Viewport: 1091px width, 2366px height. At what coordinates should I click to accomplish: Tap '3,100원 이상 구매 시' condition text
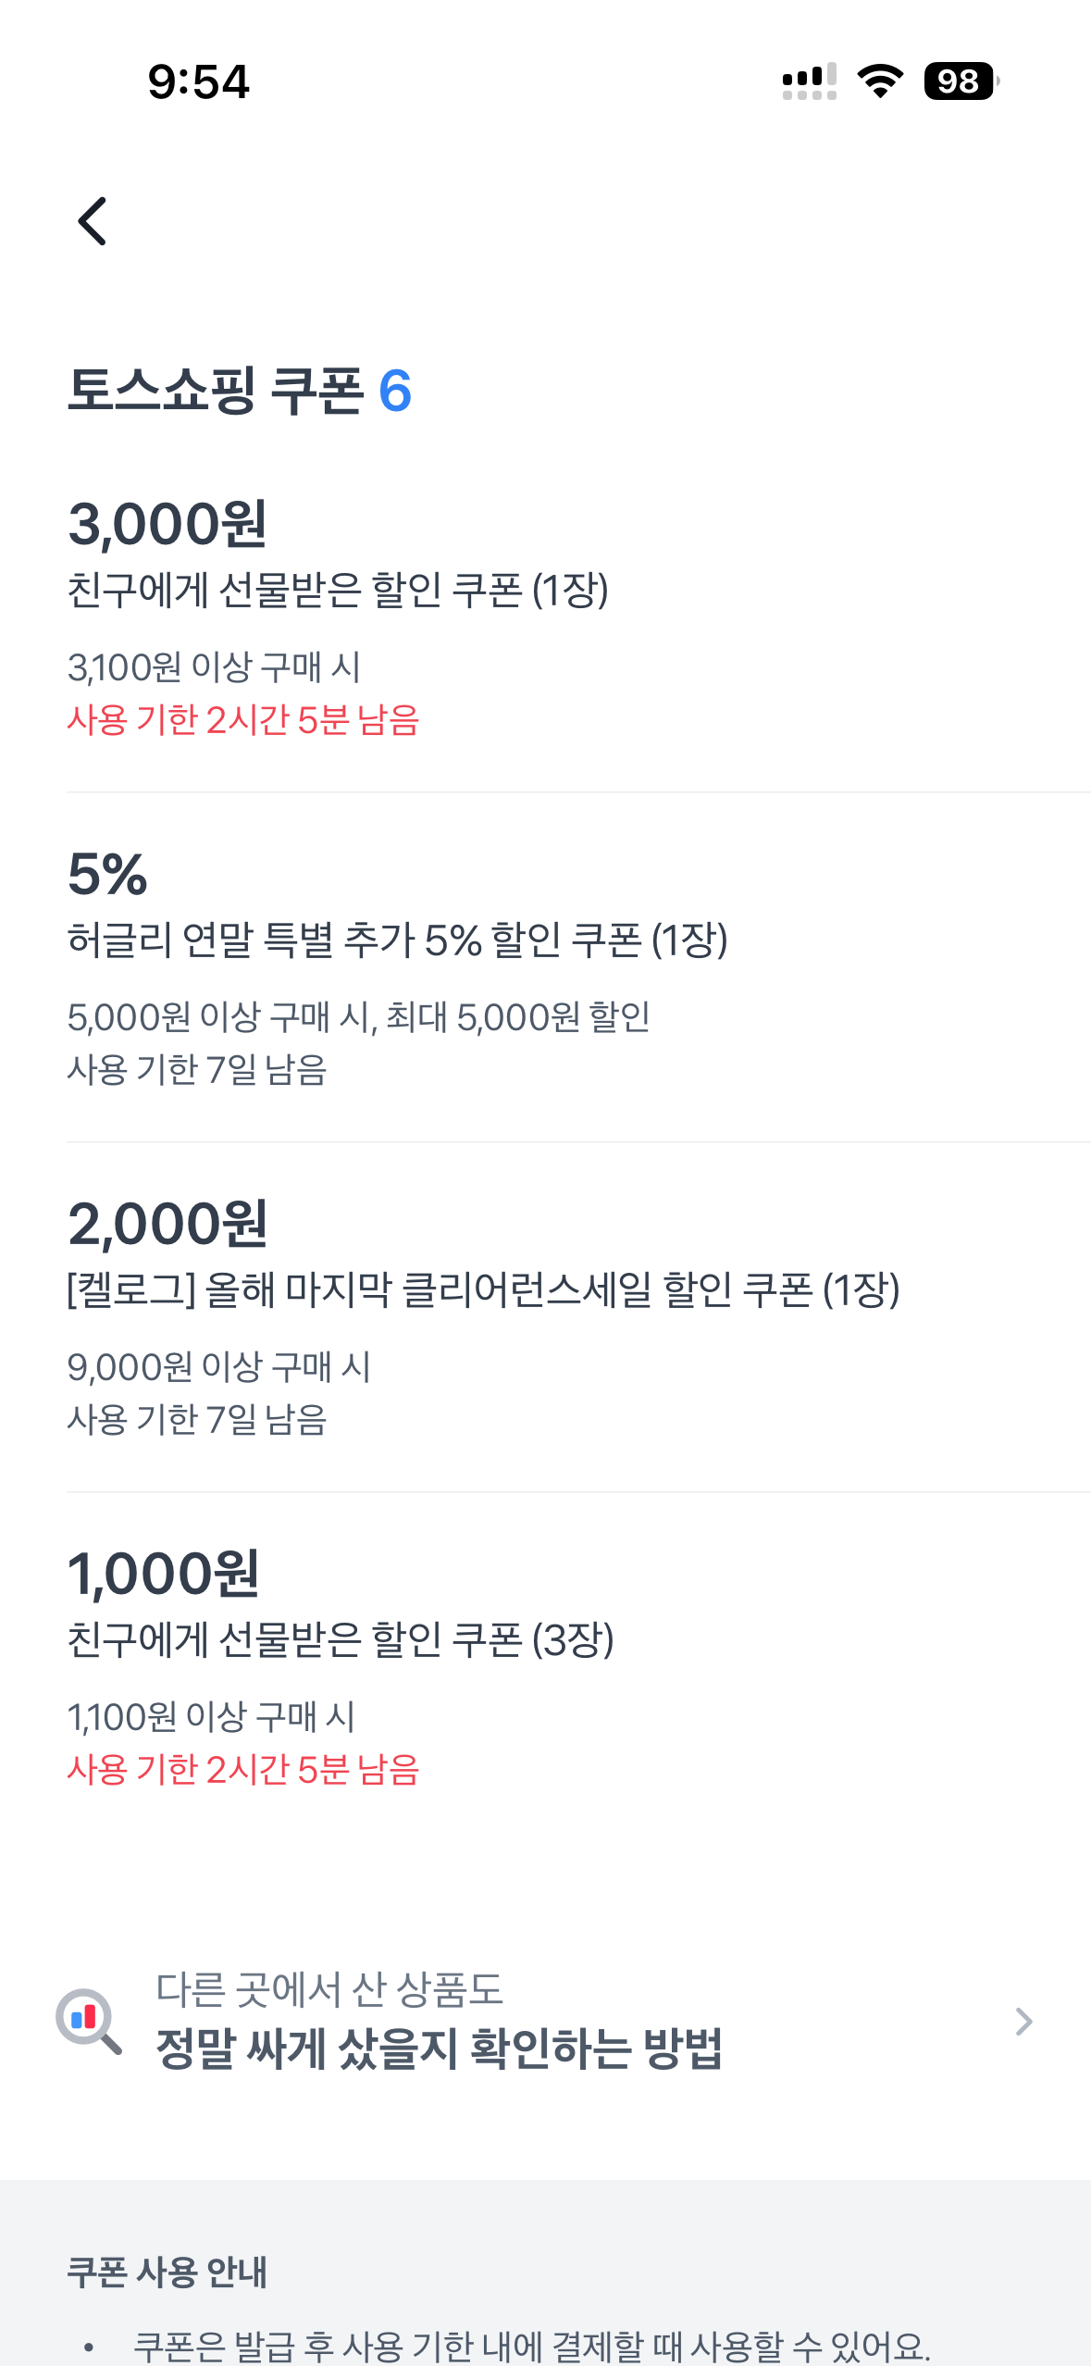tap(214, 667)
